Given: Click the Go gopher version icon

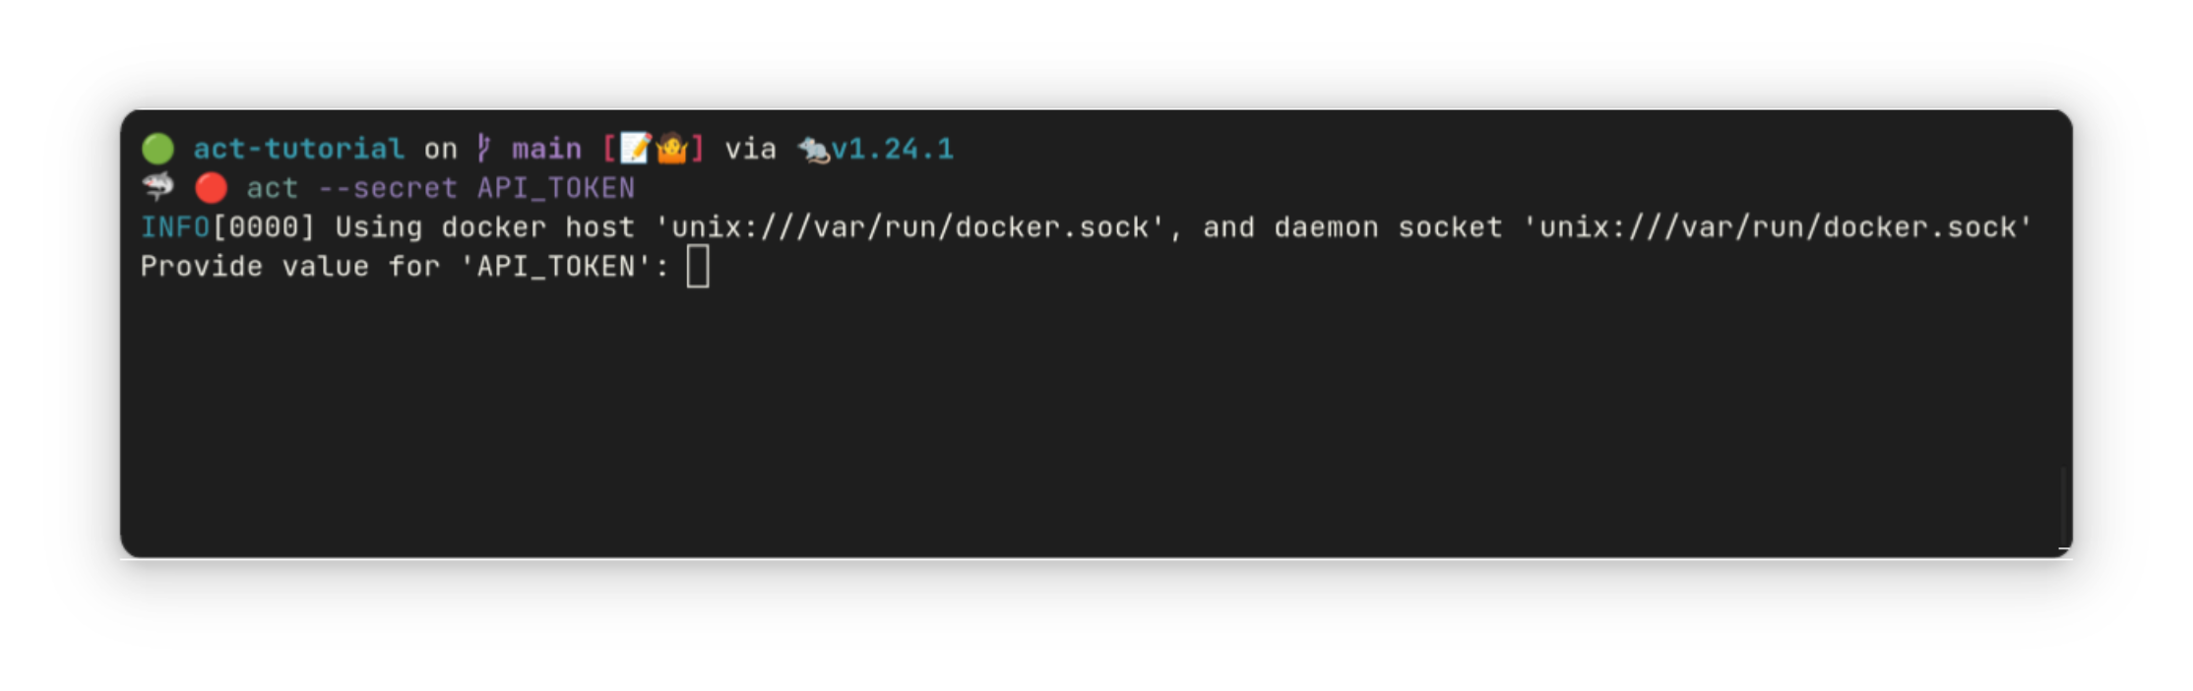Looking at the screenshot, I should tap(814, 150).
